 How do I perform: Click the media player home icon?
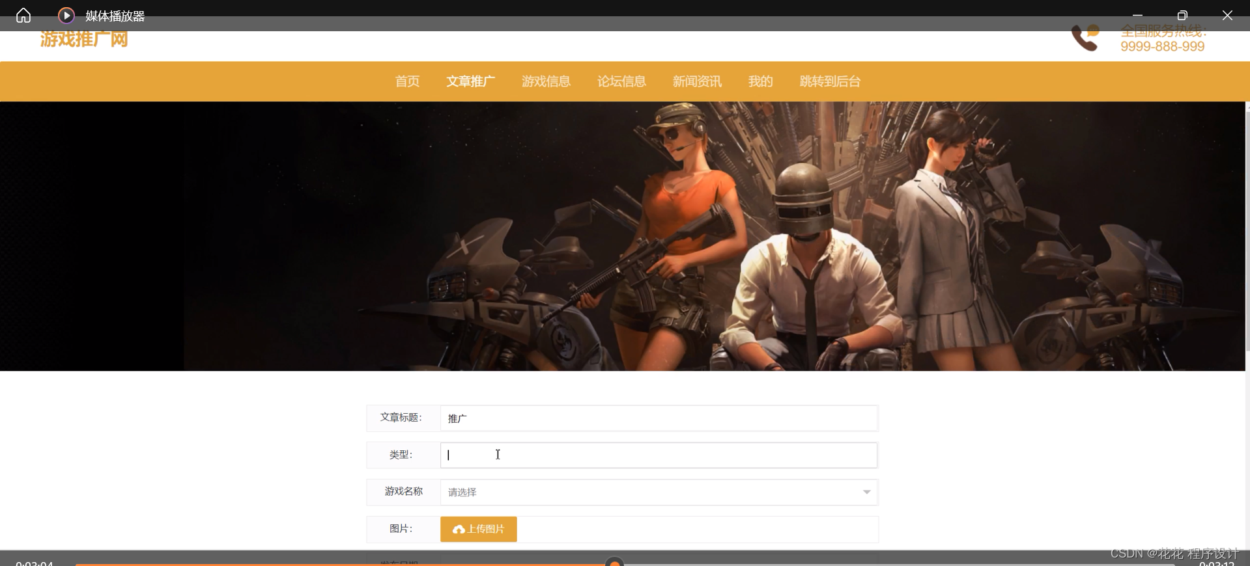click(23, 16)
